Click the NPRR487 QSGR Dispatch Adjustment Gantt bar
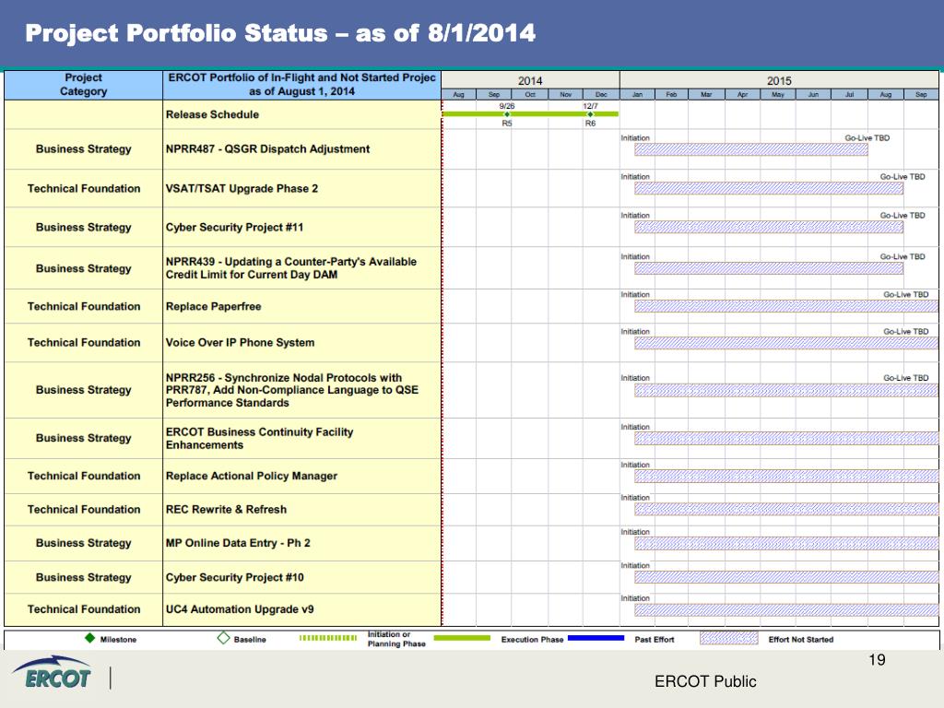The image size is (944, 708). point(750,149)
